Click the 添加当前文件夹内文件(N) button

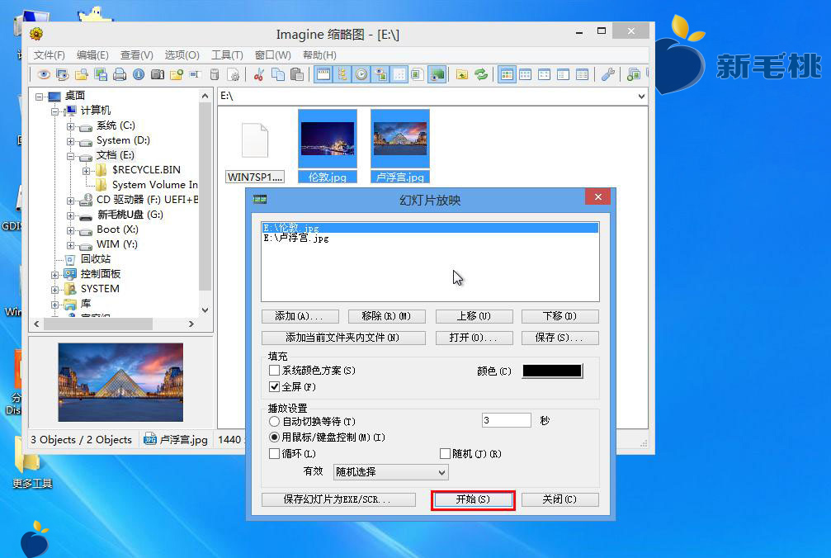click(343, 338)
